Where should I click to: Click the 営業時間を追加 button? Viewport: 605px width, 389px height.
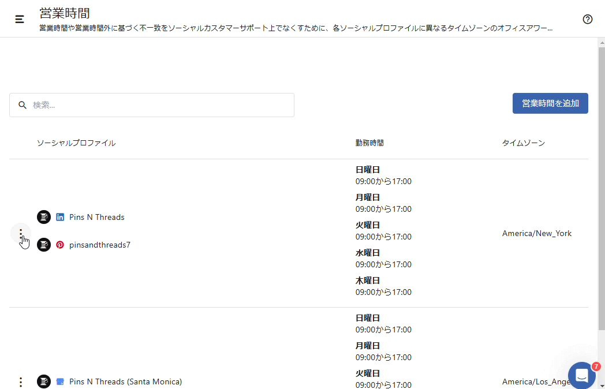pyautogui.click(x=550, y=103)
